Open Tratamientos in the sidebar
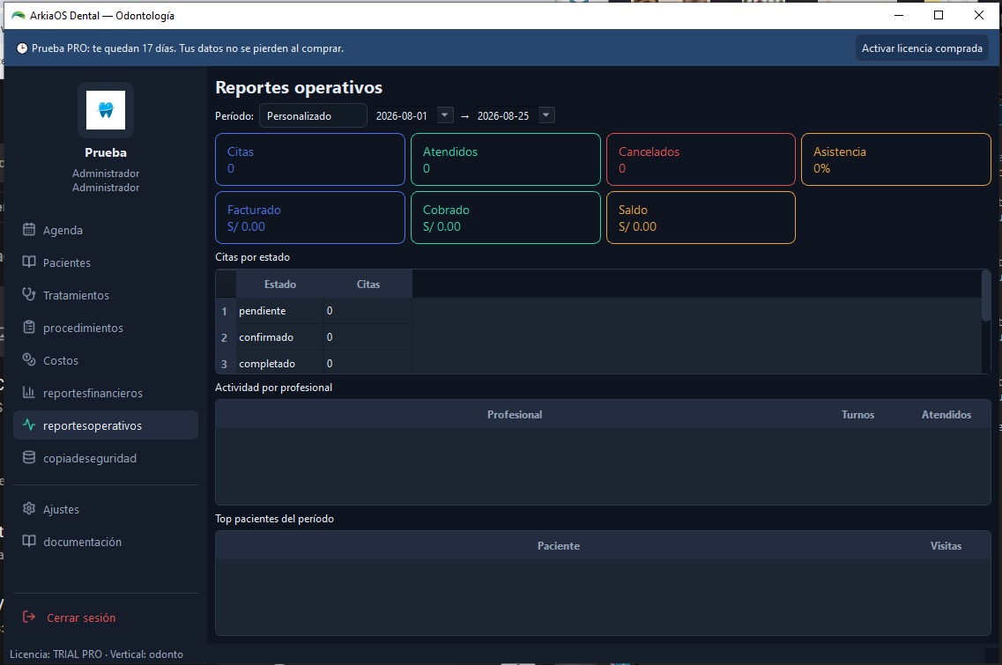This screenshot has height=665, width=1002. tap(106, 295)
